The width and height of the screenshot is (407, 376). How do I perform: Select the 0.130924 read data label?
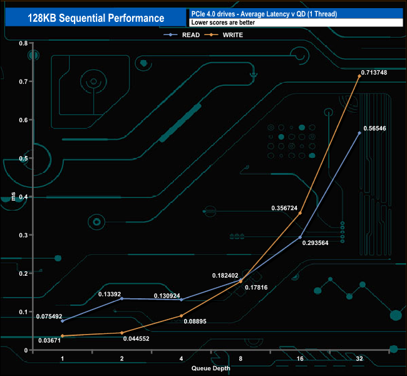click(x=167, y=296)
